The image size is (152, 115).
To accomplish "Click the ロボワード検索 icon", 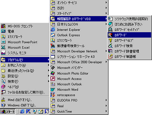I will click(110, 46).
